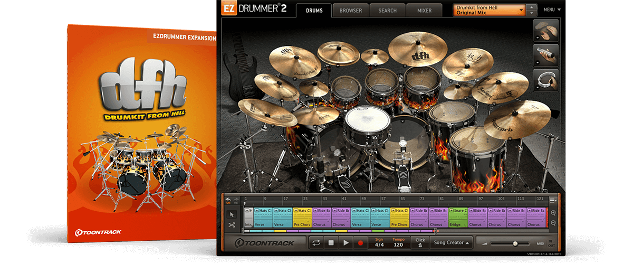This screenshot has width=633, height=273.
Task: Open the Song Creator panel
Action: [450, 243]
